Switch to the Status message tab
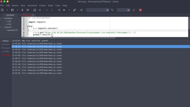This screenshot has width=190, height=107. [x=6, y=41]
